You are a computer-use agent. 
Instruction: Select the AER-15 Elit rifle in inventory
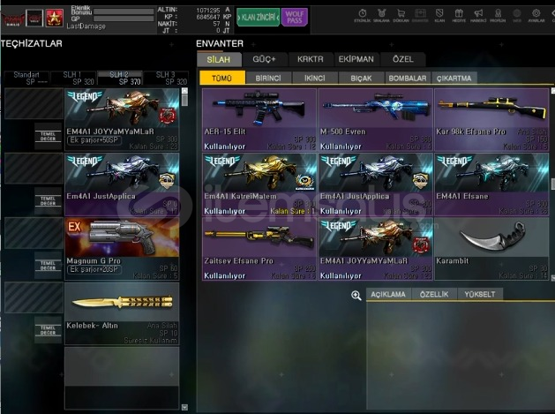(x=259, y=120)
